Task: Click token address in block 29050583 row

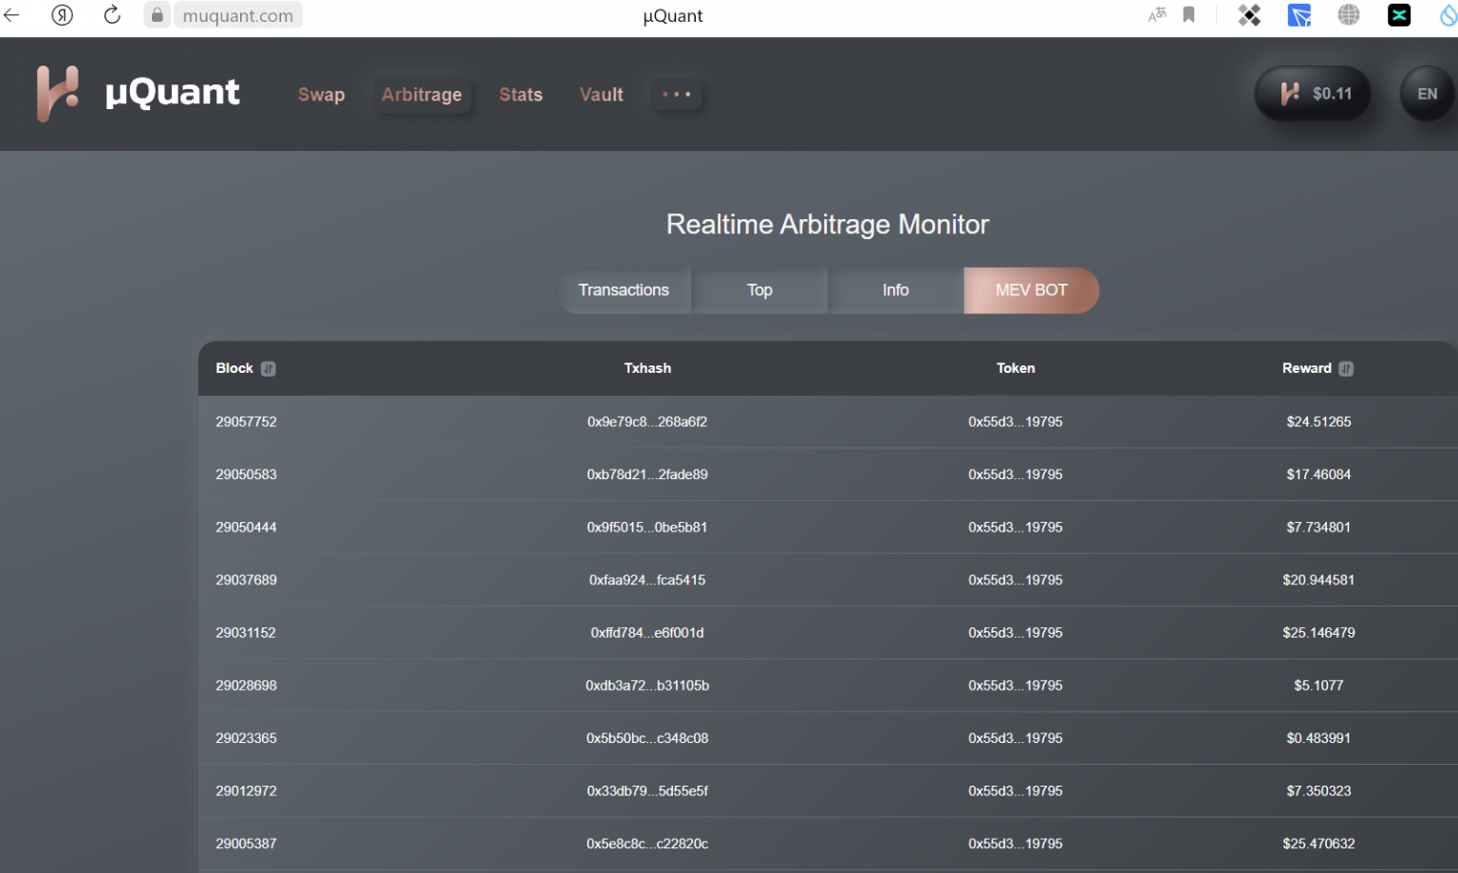Action: tap(1016, 474)
